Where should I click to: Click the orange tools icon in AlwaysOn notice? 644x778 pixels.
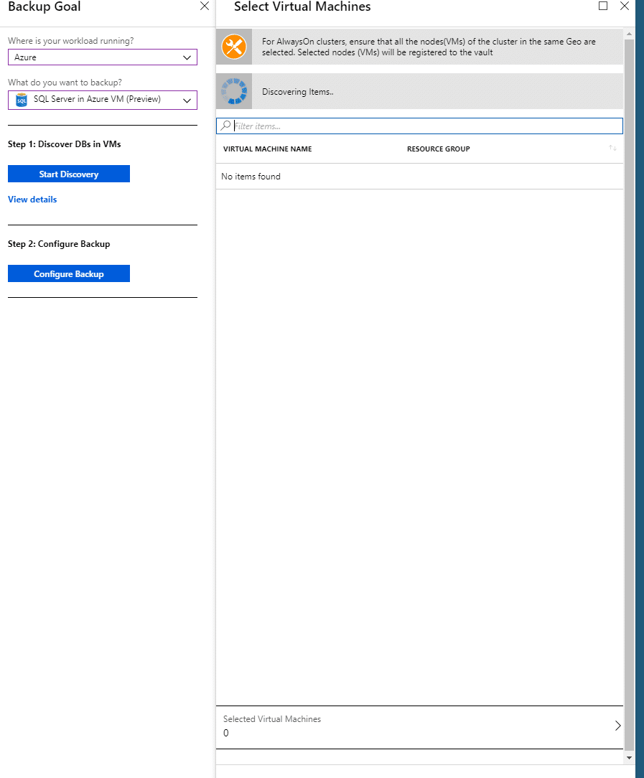234,47
